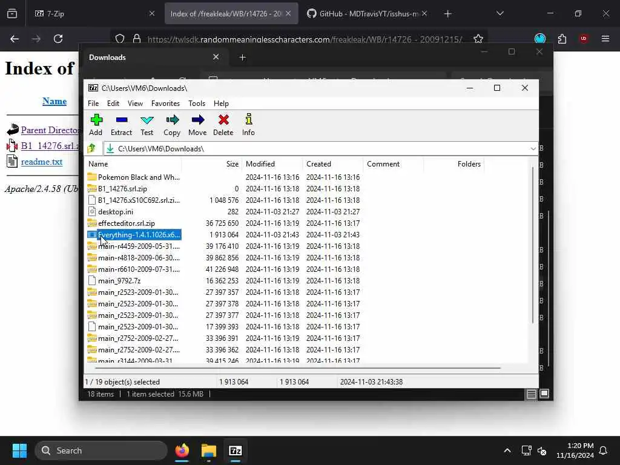The height and width of the screenshot is (465, 620).
Task: Sort the file list by Size column
Action: (211, 164)
